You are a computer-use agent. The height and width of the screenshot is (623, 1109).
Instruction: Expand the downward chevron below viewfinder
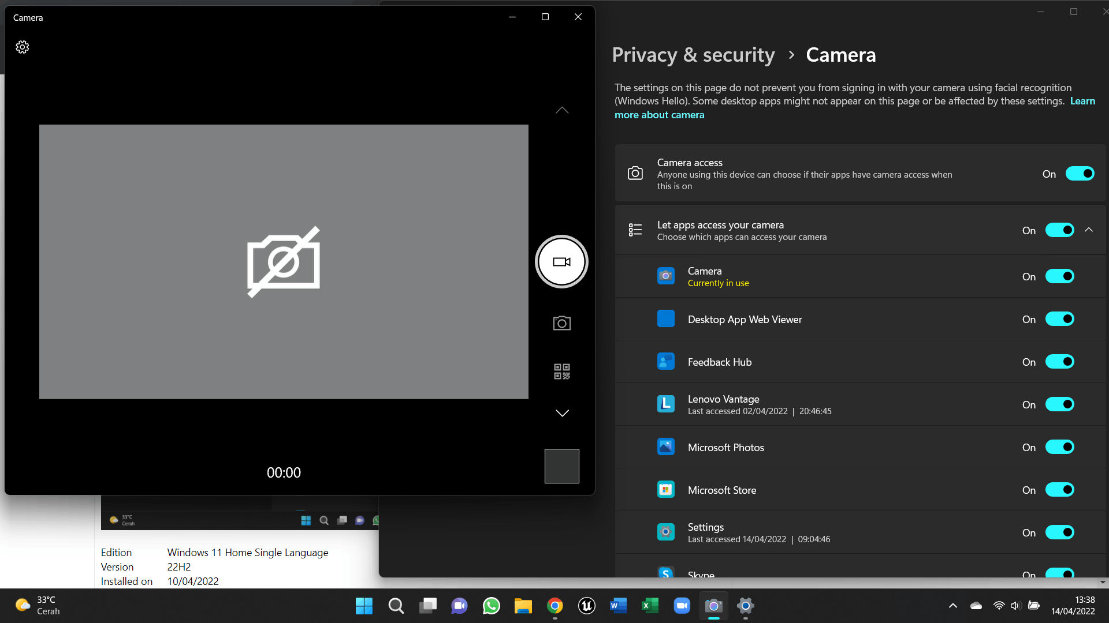(x=562, y=413)
